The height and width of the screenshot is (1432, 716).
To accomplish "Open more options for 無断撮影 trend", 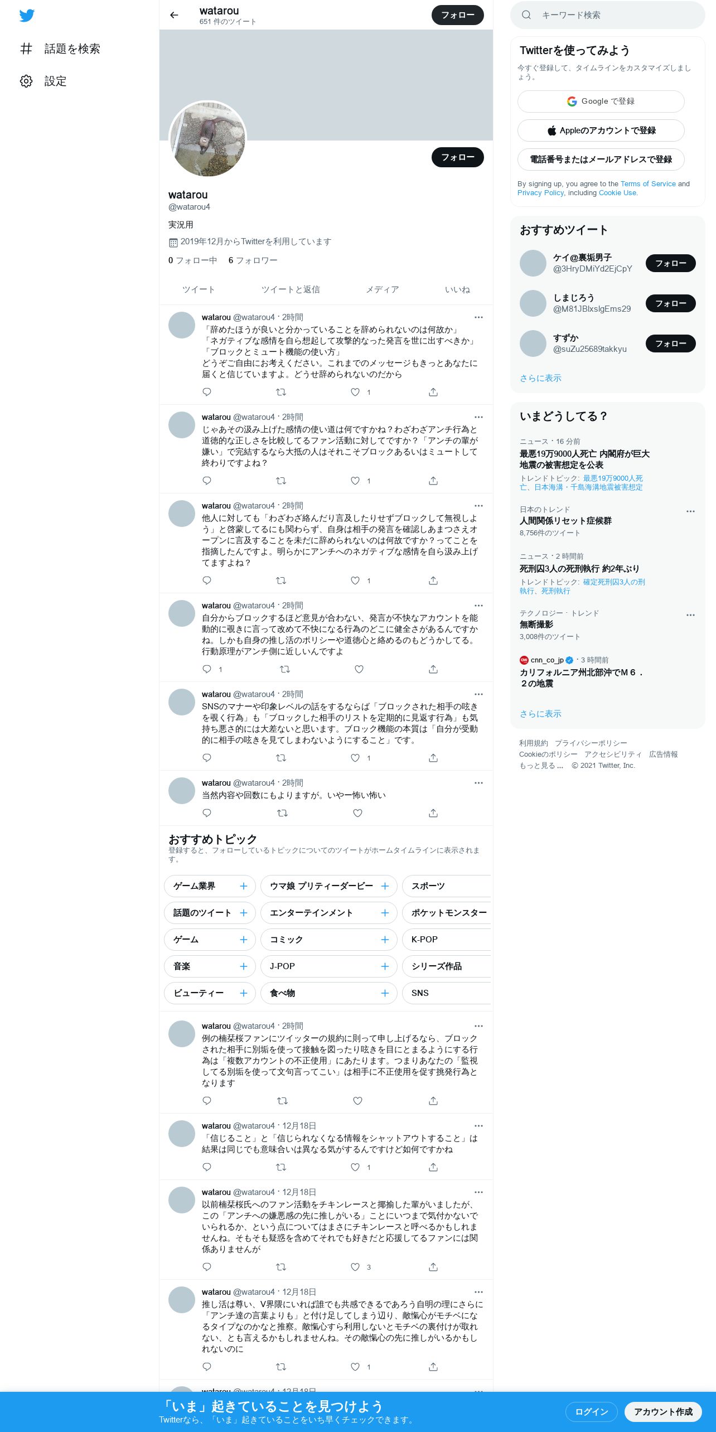I will coord(690,615).
